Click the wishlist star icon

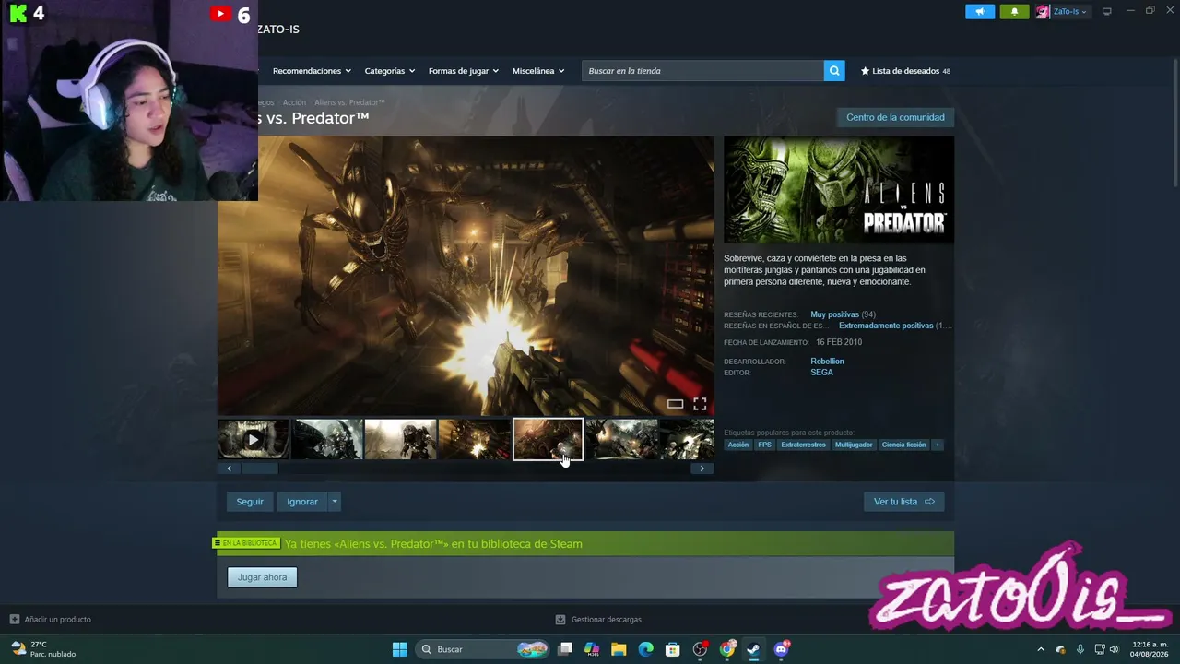[865, 71]
